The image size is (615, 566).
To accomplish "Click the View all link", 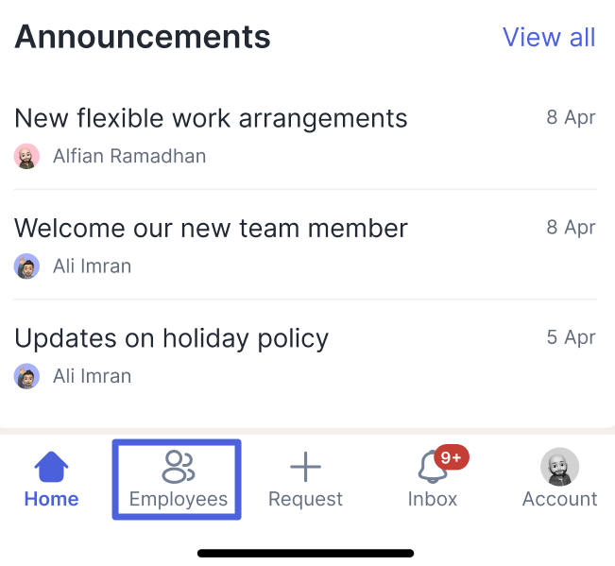I will [x=549, y=37].
